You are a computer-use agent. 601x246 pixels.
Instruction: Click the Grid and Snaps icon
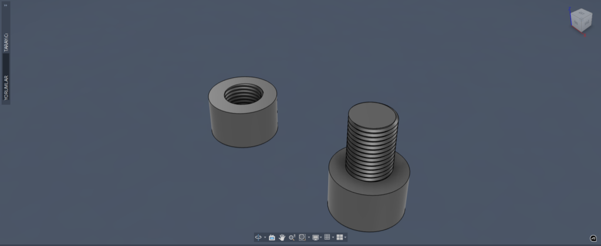click(x=327, y=237)
